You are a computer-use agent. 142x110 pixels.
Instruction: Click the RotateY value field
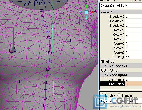pos(134,35)
